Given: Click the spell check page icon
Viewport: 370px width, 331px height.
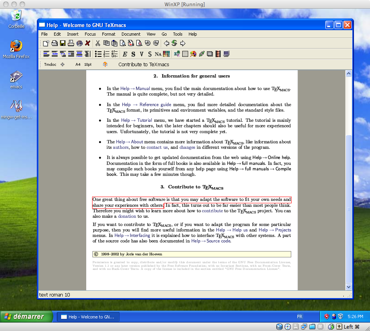Looking at the screenshot, I should (139, 43).
